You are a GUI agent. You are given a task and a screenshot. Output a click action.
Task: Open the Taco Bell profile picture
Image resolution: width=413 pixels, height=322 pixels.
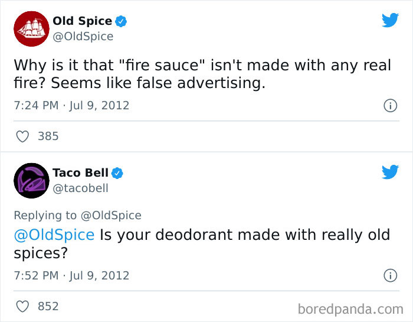(31, 180)
